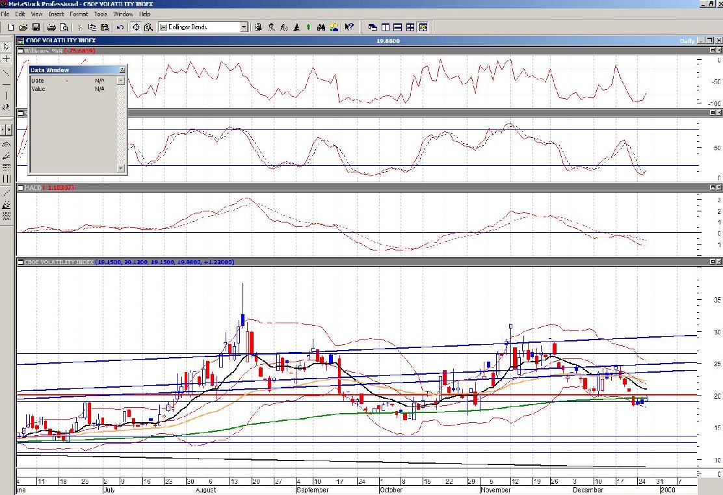Screen dimensions: 723x495
Task: Undo the last action
Action: (x=120, y=27)
